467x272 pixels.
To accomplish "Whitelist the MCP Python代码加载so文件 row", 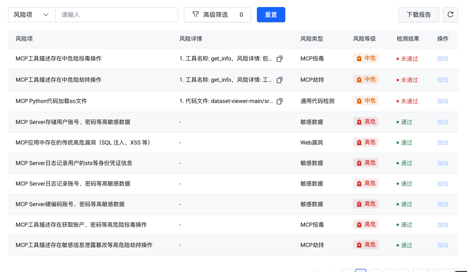I will pyautogui.click(x=443, y=101).
